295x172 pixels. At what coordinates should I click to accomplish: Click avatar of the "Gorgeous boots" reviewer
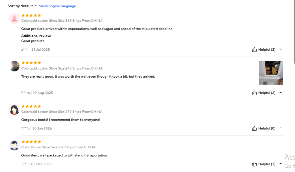pos(14,110)
